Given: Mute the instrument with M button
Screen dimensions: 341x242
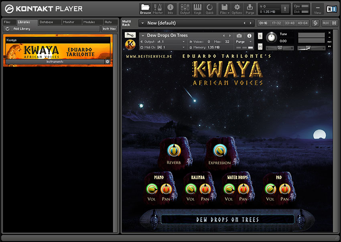Looking at the screenshot, I should 260,47.
